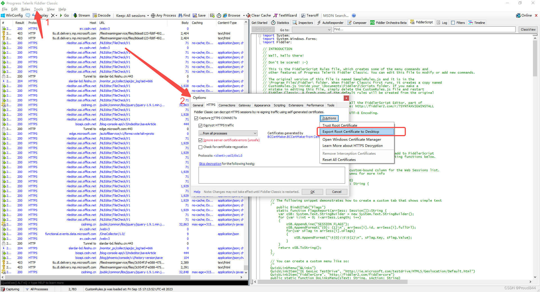The width and height of the screenshot is (540, 292).
Task: Click the ClassView button
Action: pos(528,29)
